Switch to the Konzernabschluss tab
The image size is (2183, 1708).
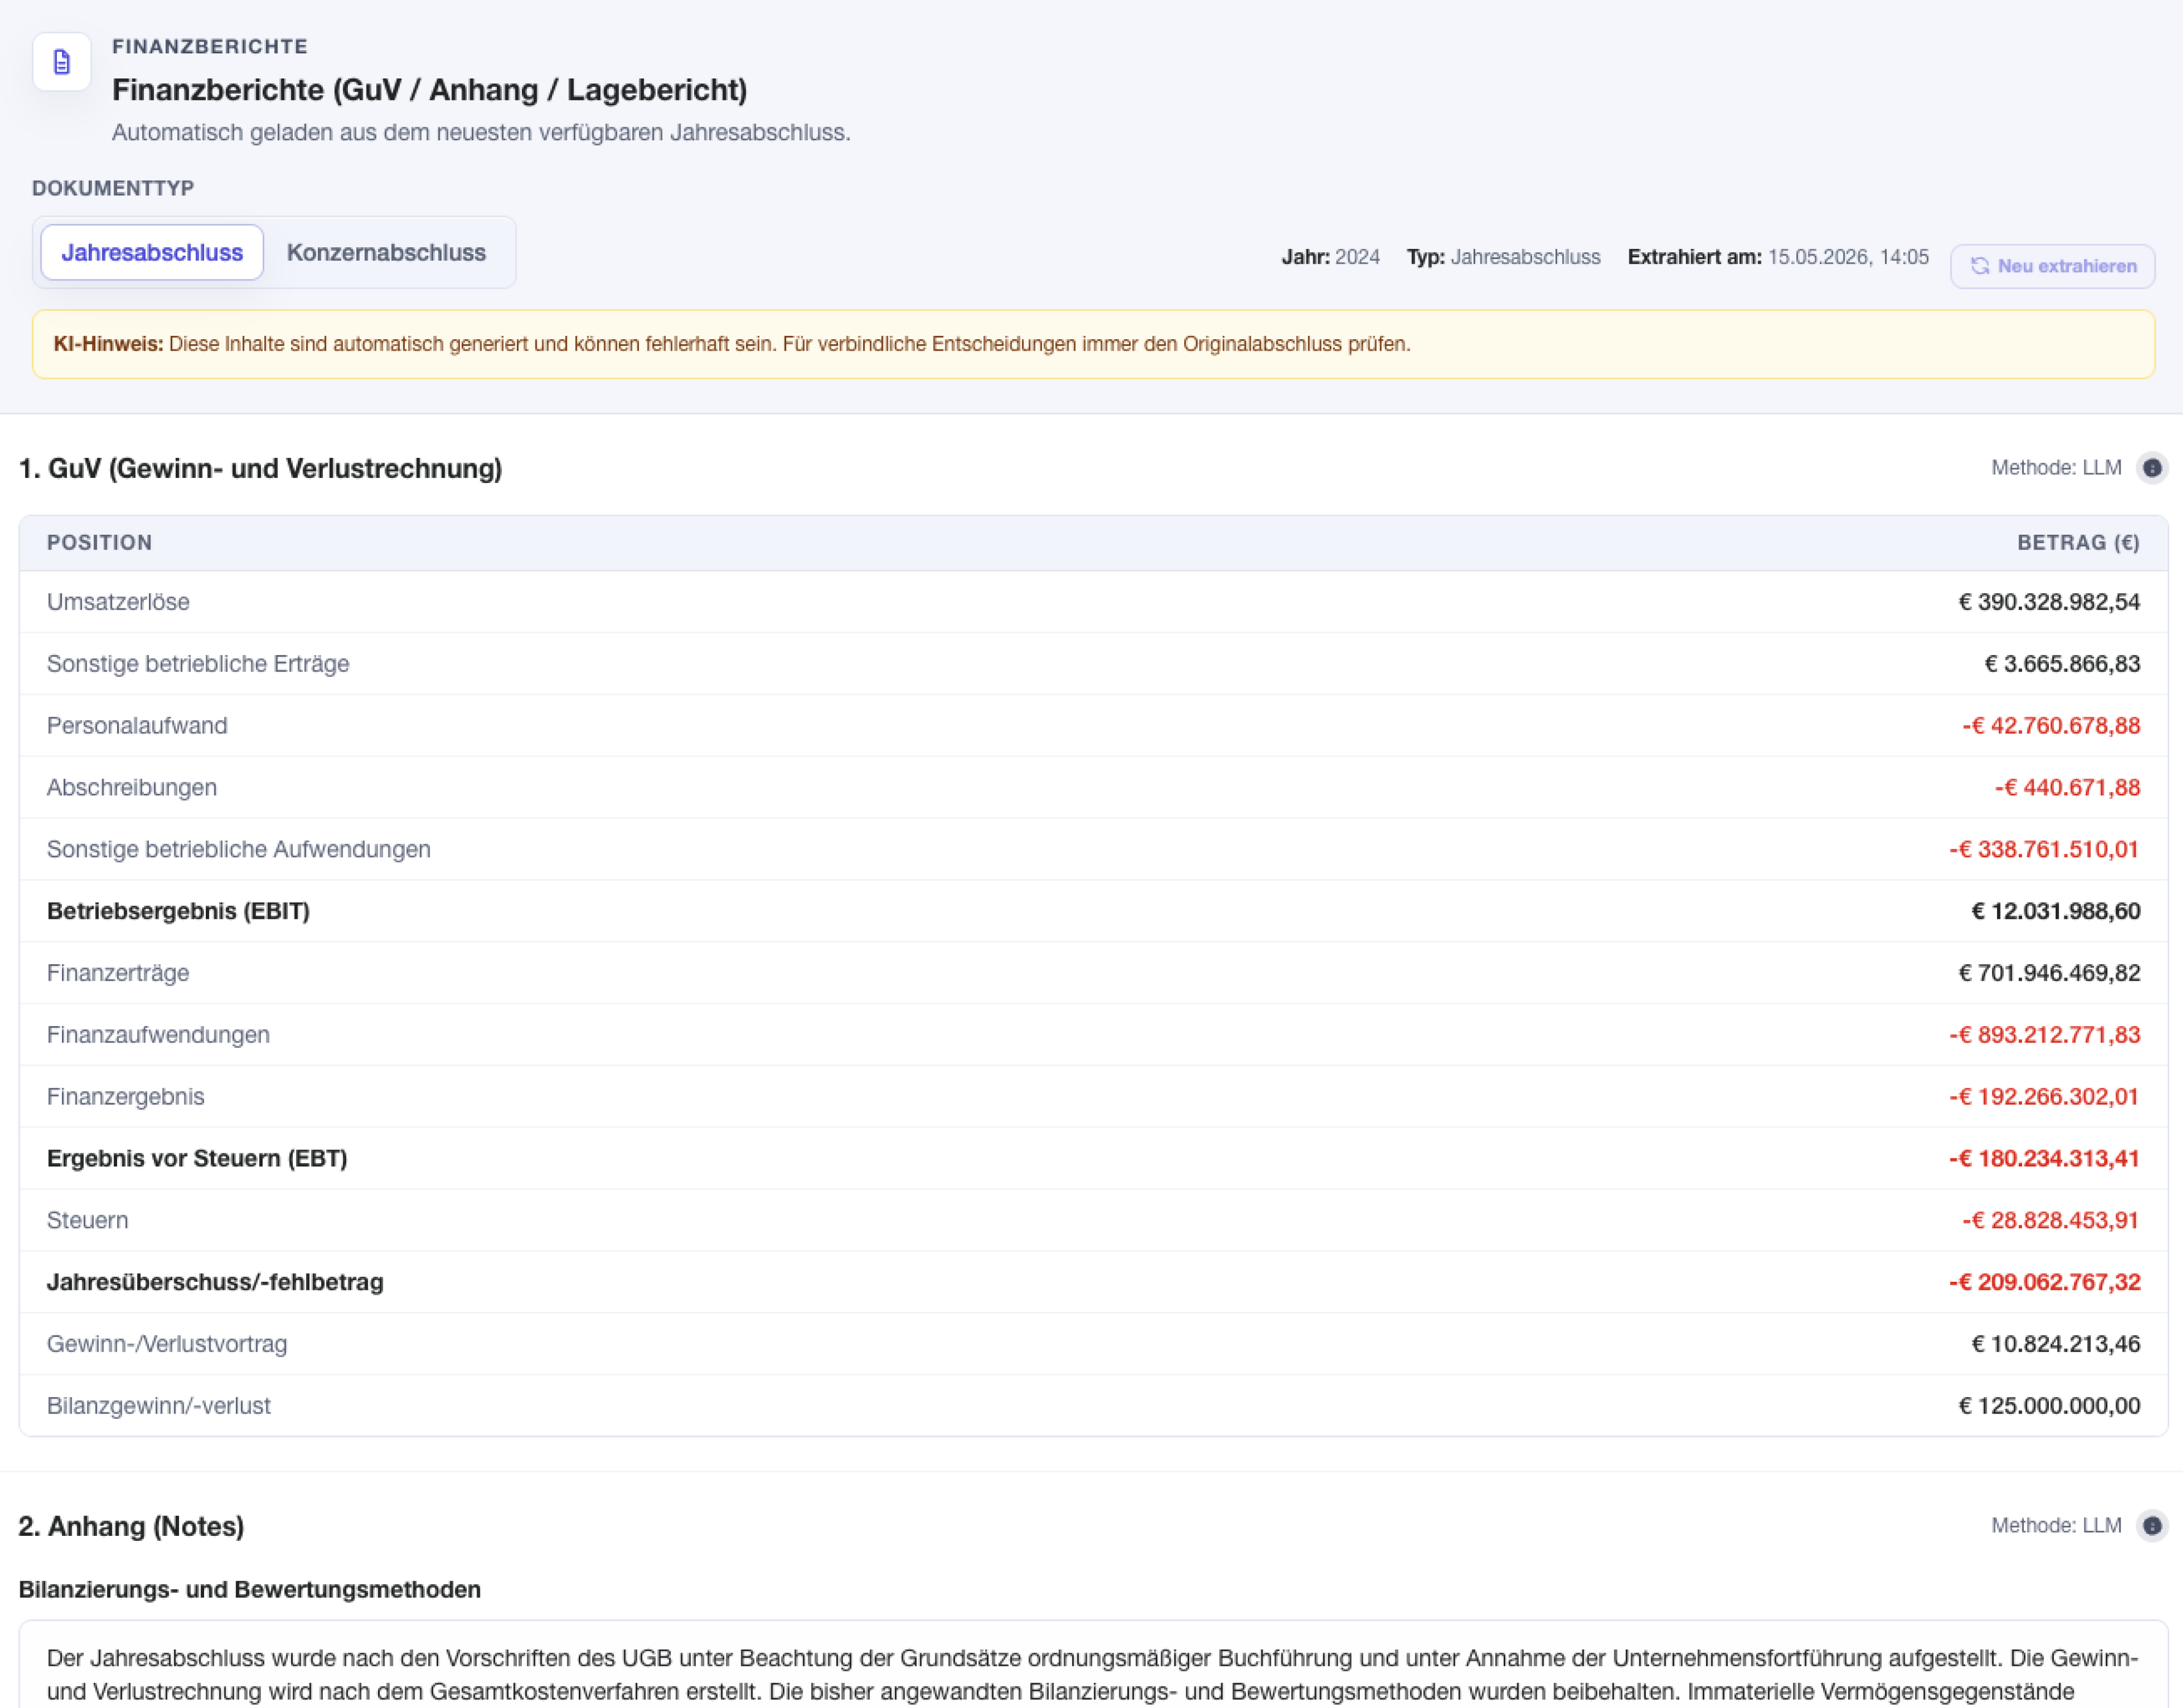click(386, 252)
